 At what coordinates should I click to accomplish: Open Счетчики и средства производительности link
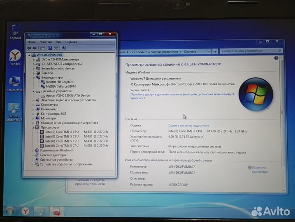(90, 182)
